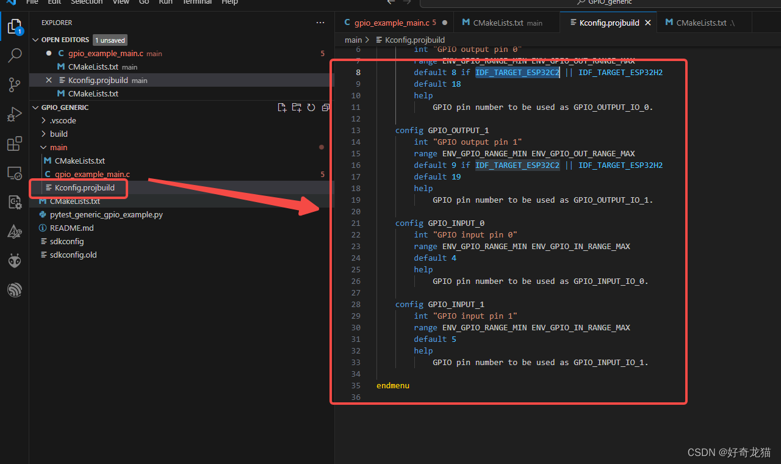Create a new file in GPIO_GENERIC

(282, 107)
